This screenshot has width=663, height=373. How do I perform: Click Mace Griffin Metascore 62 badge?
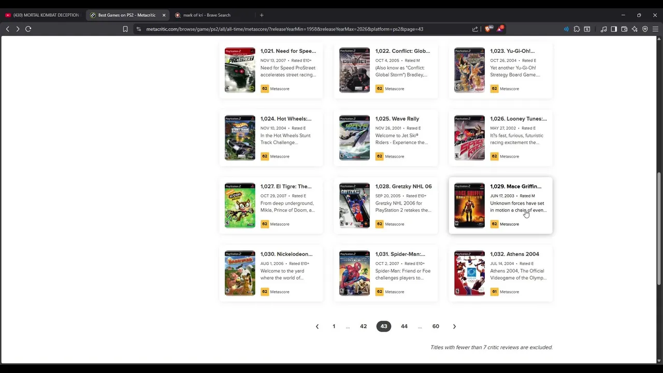(494, 224)
